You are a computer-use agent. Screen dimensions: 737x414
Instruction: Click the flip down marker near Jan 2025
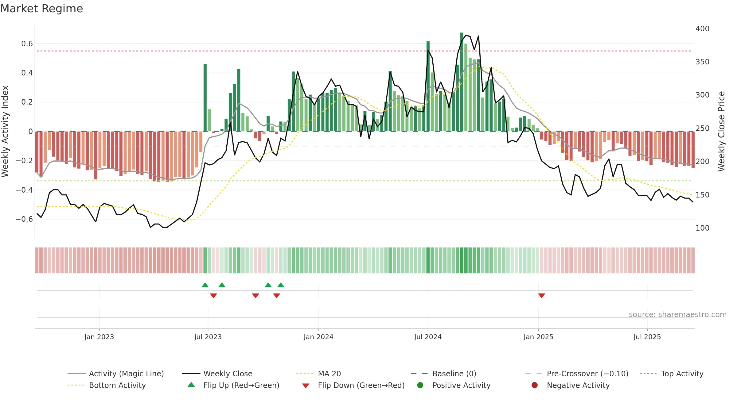click(x=542, y=296)
